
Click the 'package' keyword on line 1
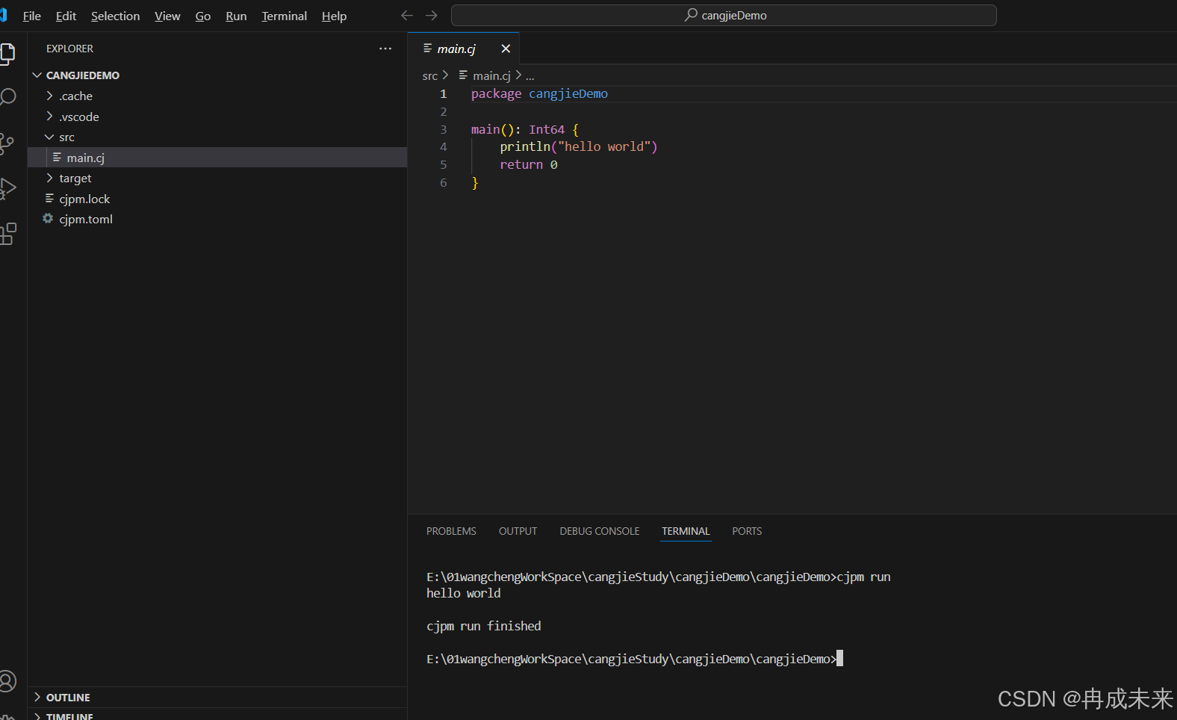[496, 93]
